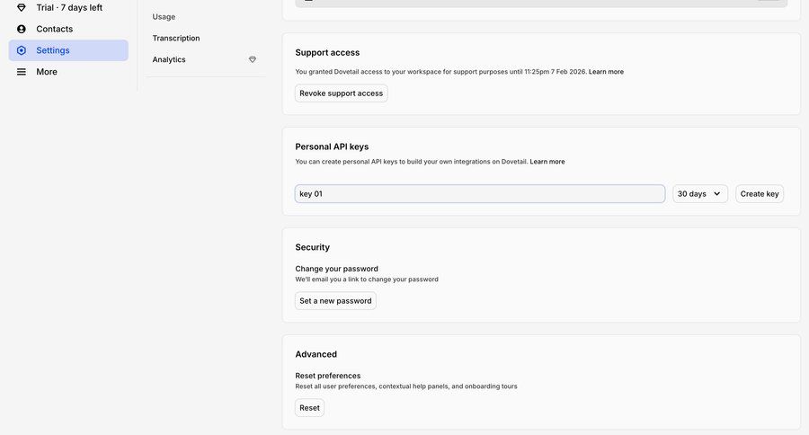Open Learn more link about personal API keys

pyautogui.click(x=547, y=162)
